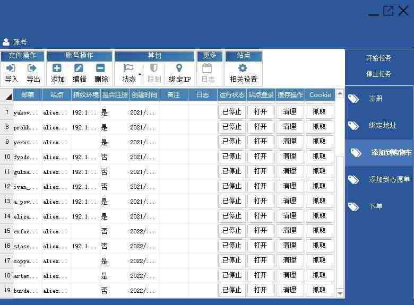Click the 邮箱 column header

28,95
